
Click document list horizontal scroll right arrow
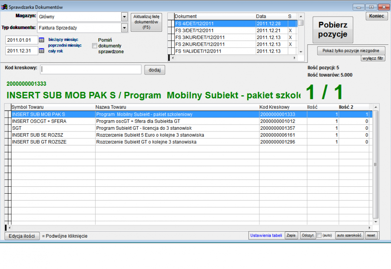click(295, 58)
